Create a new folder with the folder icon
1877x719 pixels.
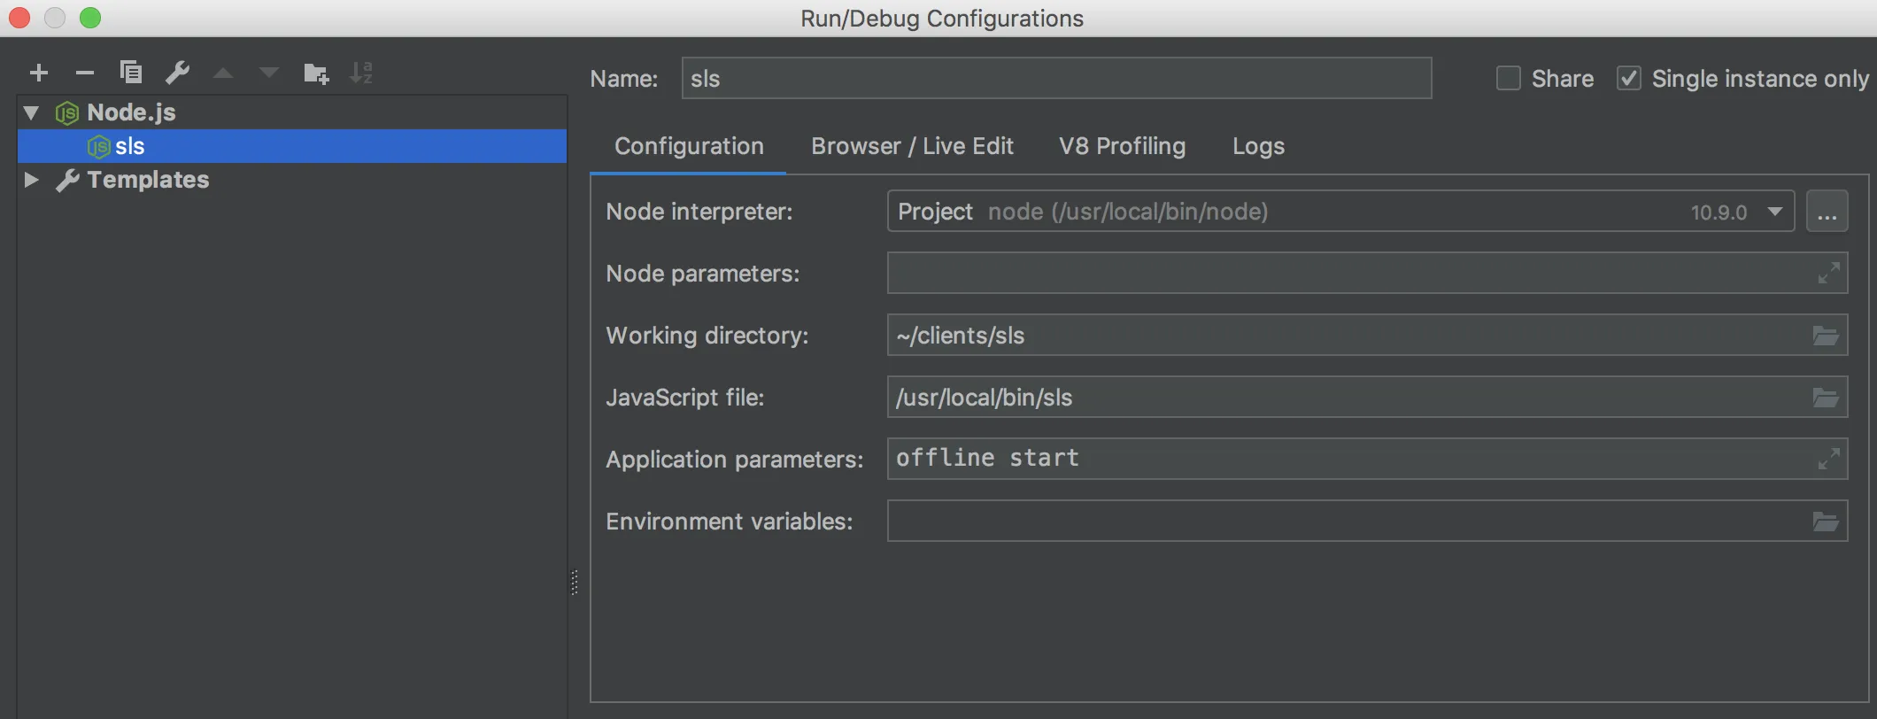[x=315, y=73]
